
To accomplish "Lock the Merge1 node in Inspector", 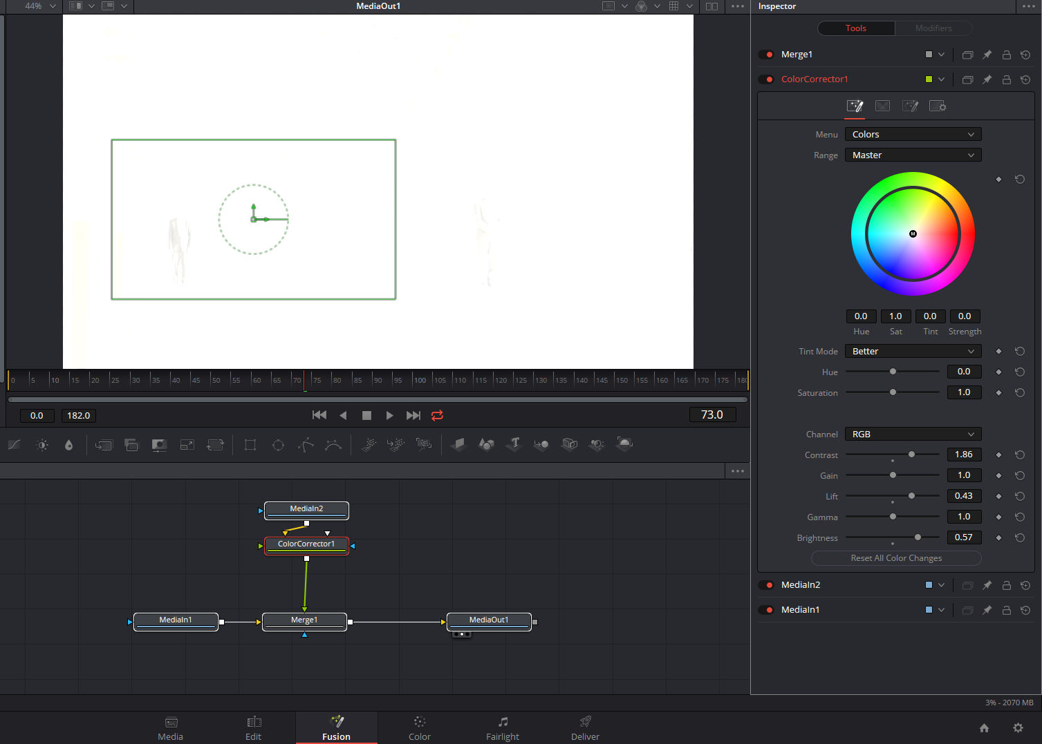I will [x=1006, y=55].
